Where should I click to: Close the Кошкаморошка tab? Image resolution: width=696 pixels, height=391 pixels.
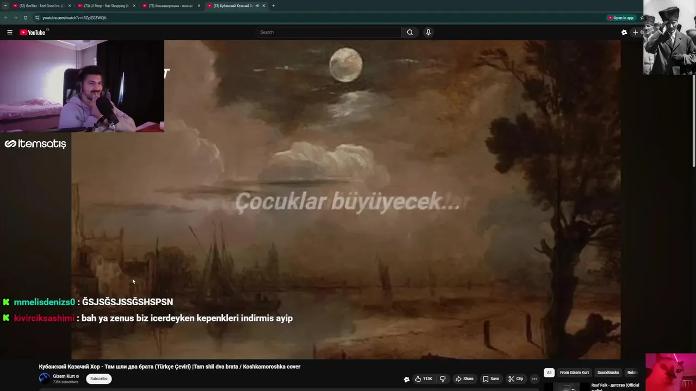coord(199,5)
